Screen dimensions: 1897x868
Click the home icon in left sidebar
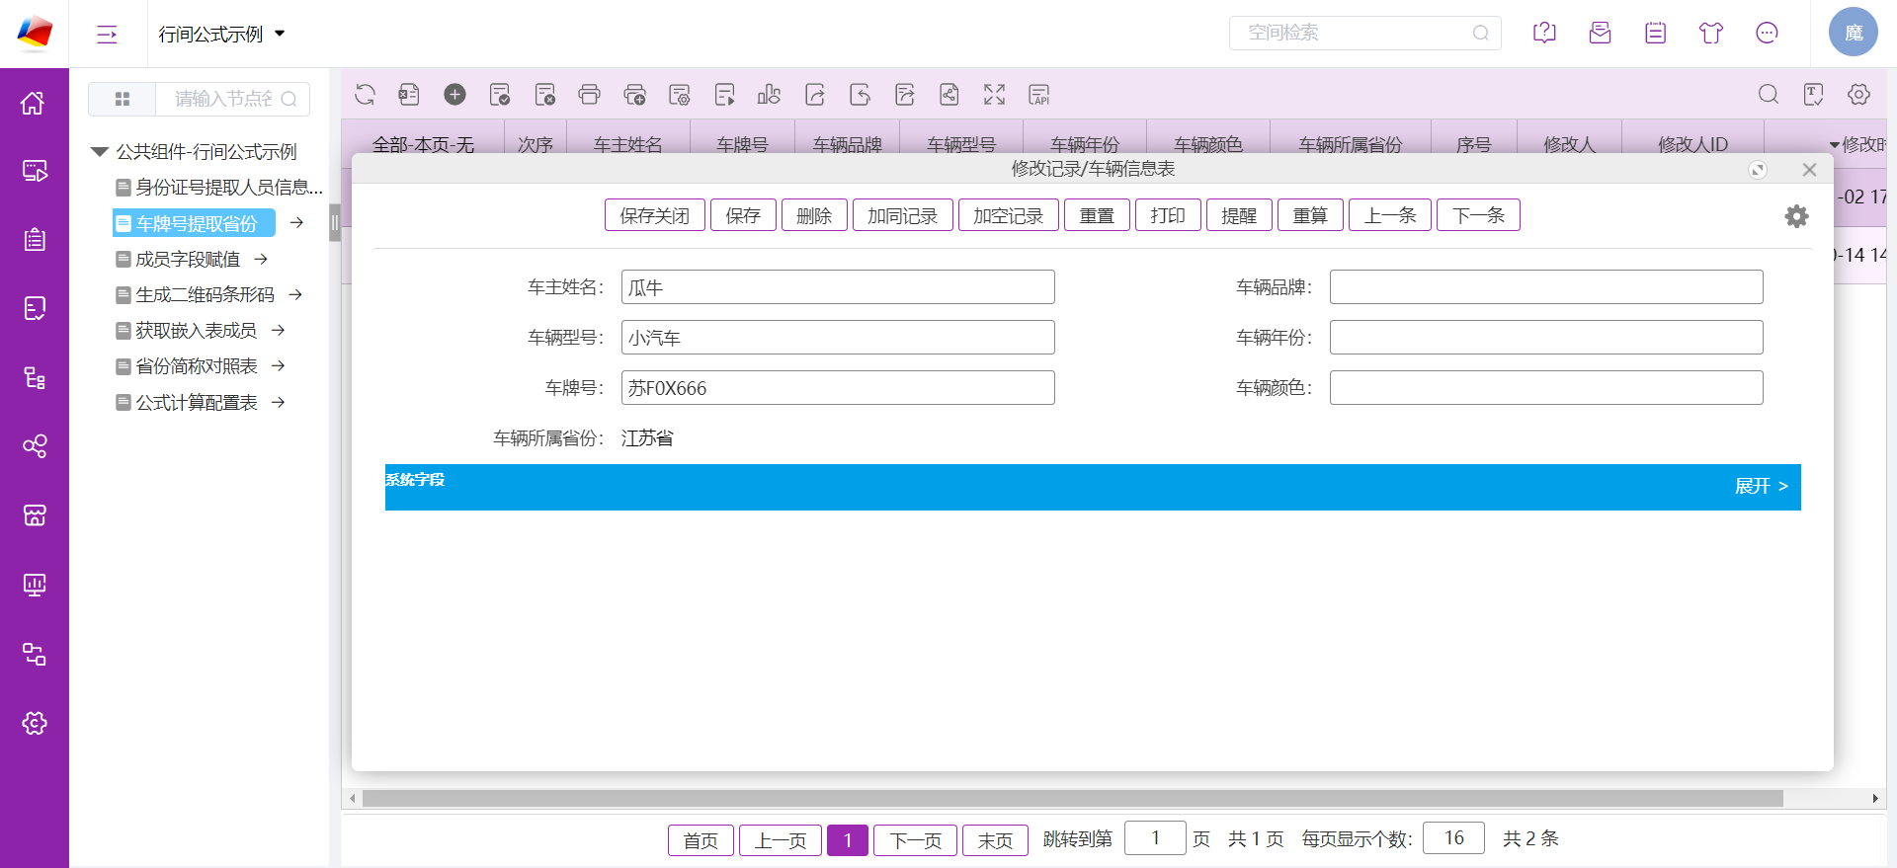pos(34,103)
